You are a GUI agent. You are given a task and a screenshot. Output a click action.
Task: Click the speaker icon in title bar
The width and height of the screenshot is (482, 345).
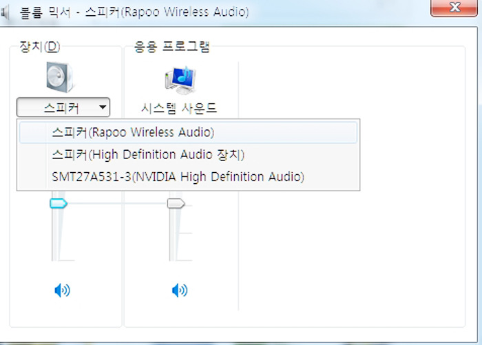point(5,12)
